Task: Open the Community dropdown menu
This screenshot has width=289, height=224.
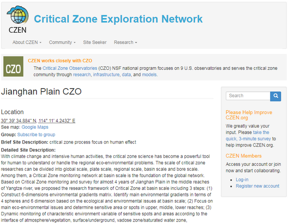Action: point(62,42)
